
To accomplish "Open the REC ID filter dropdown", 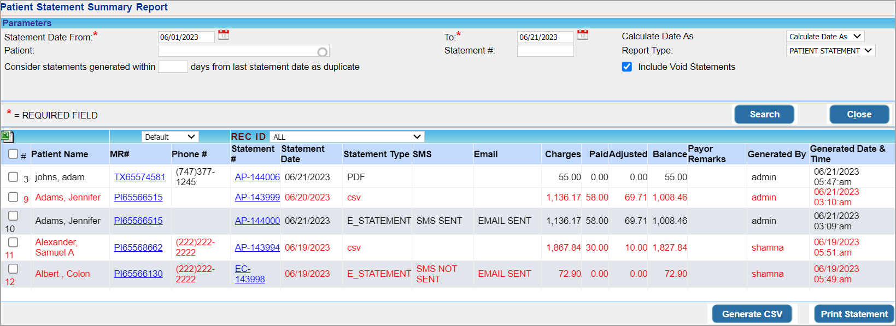I will [x=347, y=137].
